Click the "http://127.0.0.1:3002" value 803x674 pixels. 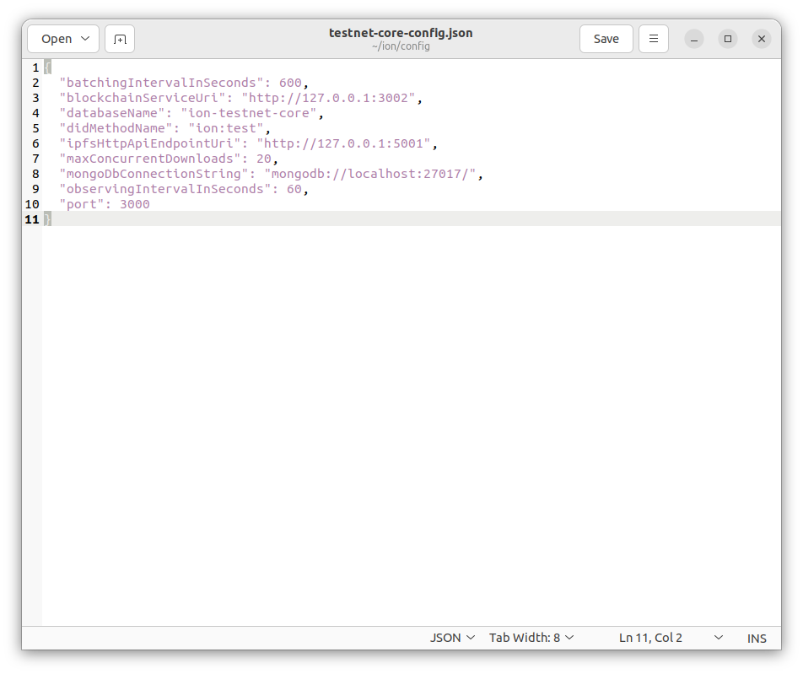tap(328, 98)
